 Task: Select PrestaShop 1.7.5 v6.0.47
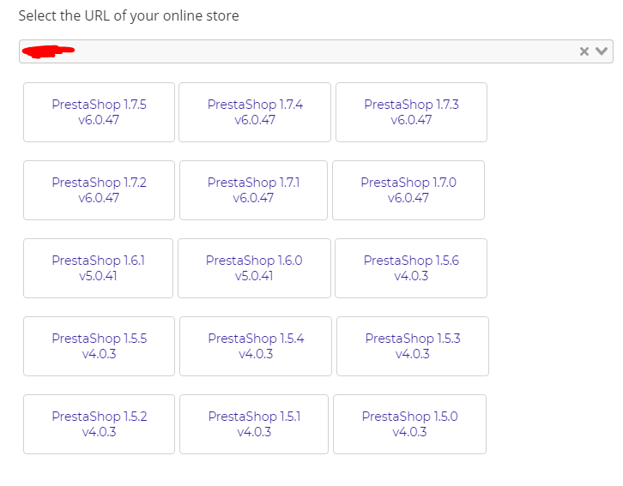pyautogui.click(x=99, y=112)
